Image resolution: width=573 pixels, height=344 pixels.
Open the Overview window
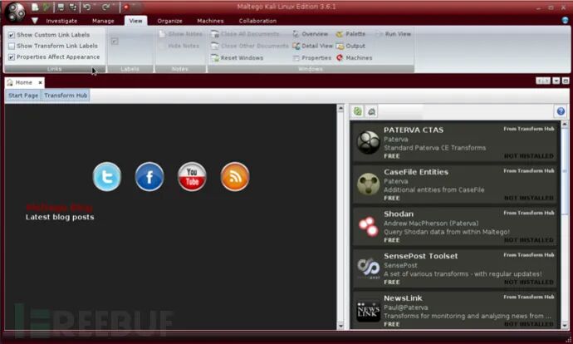pyautogui.click(x=311, y=34)
